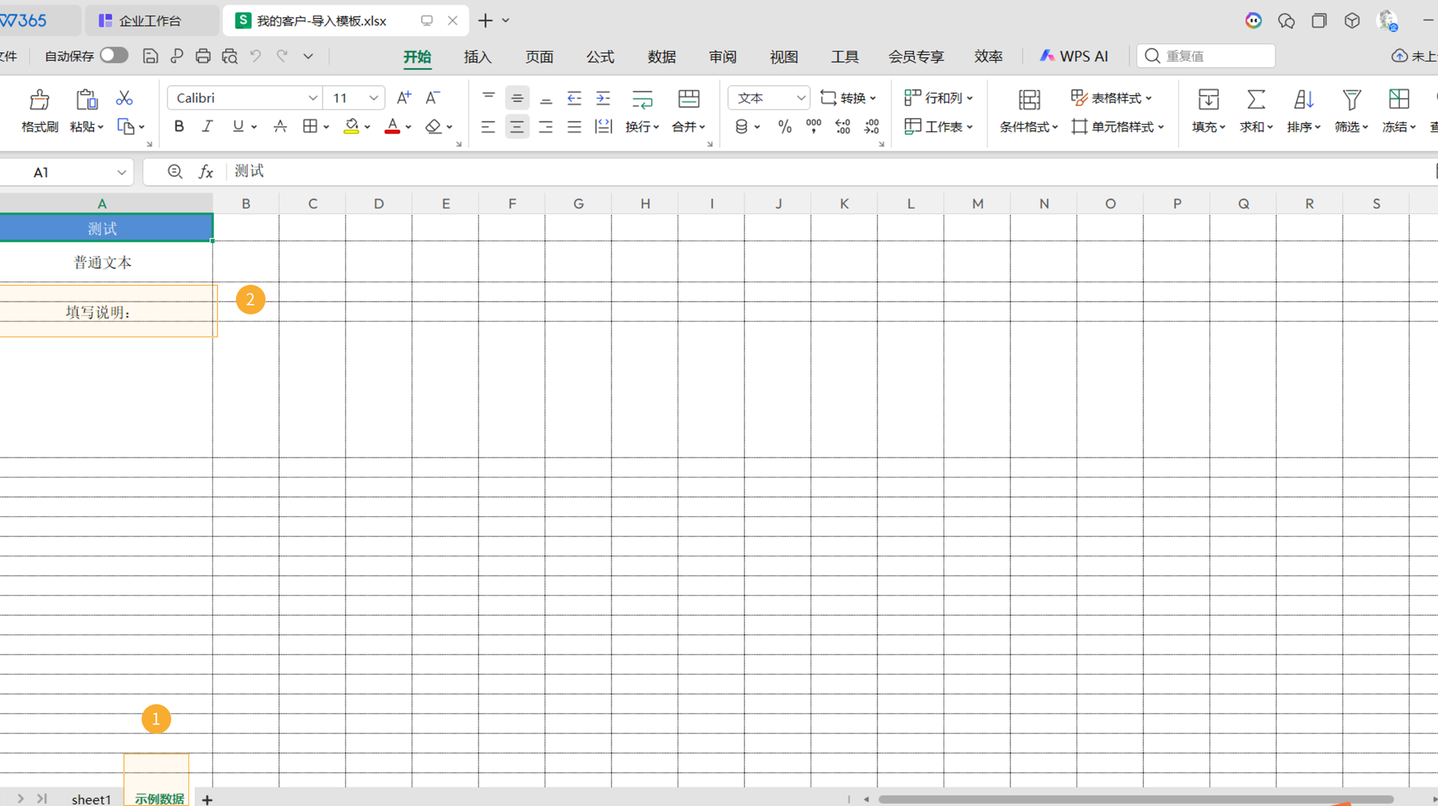
Task: Click the Undo arrow icon
Action: pos(256,56)
